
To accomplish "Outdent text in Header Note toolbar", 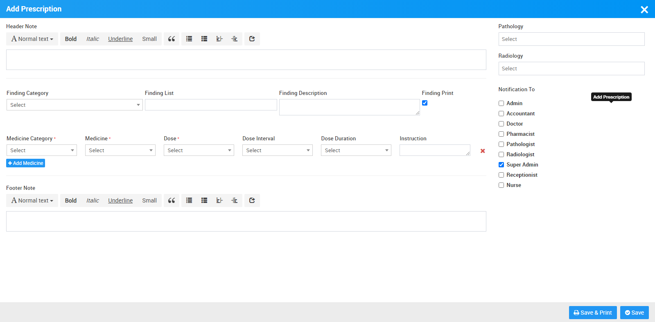I will 219,39.
